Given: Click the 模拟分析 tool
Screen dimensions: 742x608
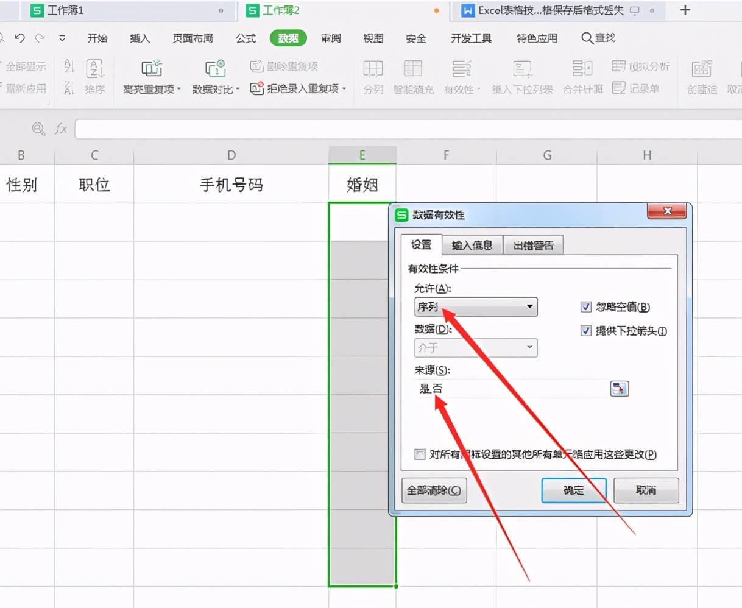Looking at the screenshot, I should coord(641,66).
